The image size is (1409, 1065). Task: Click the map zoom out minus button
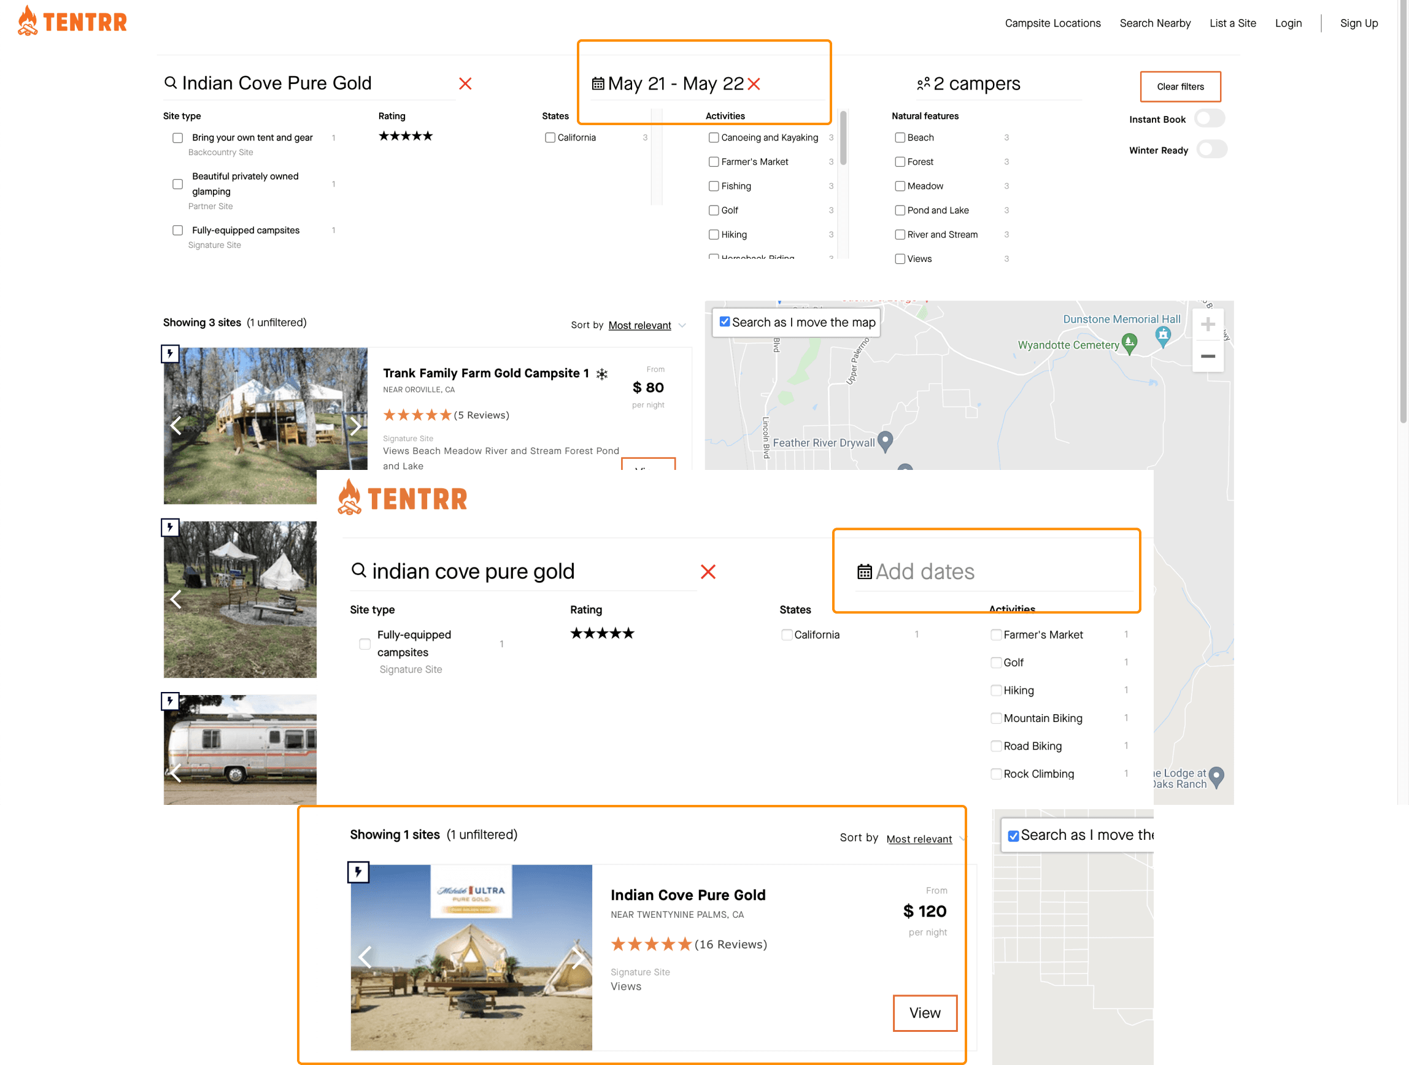coord(1207,356)
